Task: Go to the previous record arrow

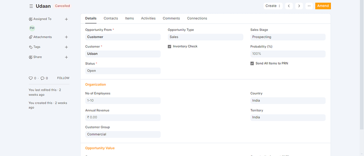Action: tap(289, 6)
